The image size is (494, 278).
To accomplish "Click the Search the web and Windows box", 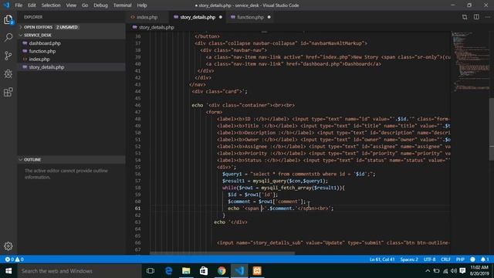I will click(x=80, y=271).
